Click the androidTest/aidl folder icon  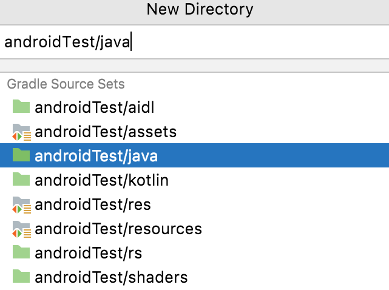[x=21, y=107]
